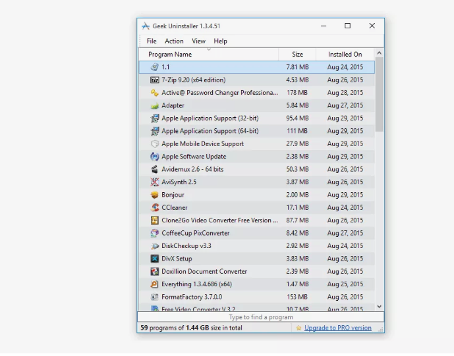Screen dimensions: 454x356
Task: Click the Adapter program icon
Action: (155, 105)
